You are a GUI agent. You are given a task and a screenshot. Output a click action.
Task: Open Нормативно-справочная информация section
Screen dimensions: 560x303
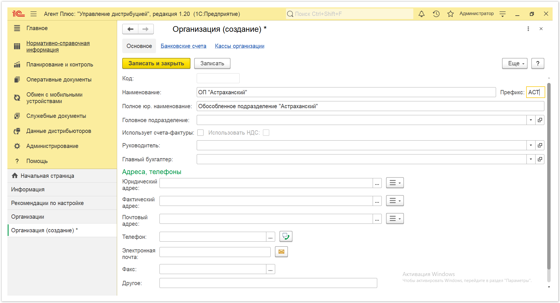[58, 46]
